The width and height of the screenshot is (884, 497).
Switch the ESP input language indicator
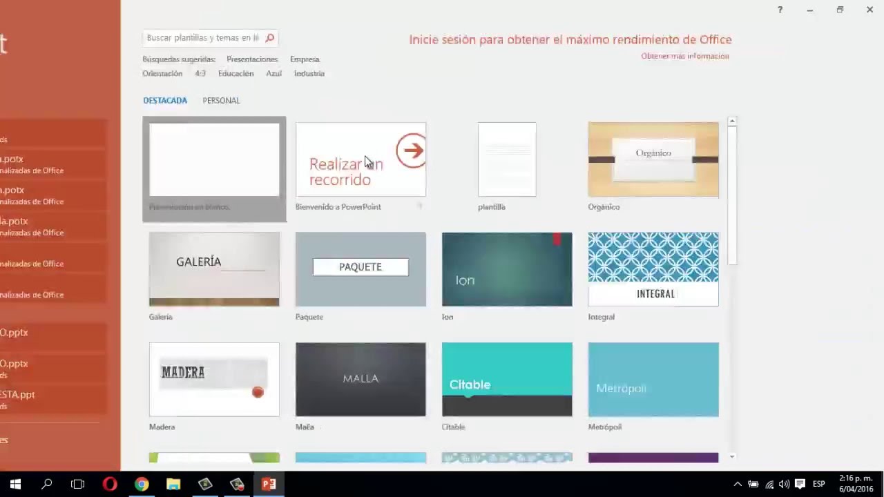[819, 484]
